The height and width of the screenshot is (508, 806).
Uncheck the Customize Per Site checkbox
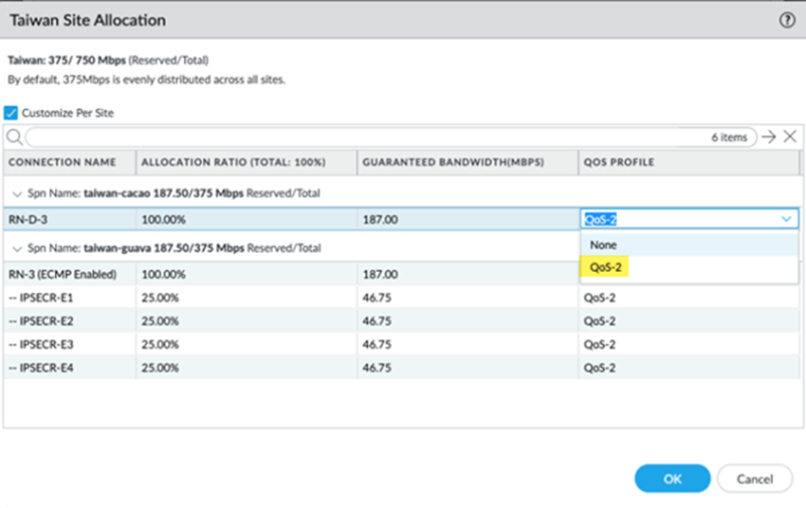pyautogui.click(x=11, y=113)
